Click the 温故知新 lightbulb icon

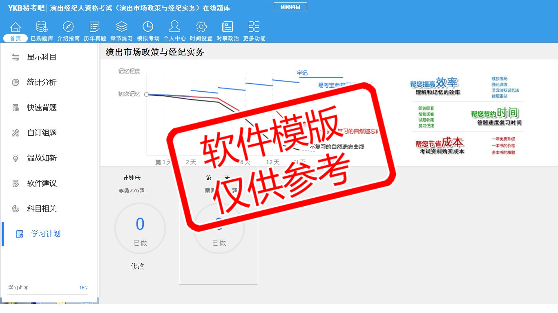tap(16, 158)
